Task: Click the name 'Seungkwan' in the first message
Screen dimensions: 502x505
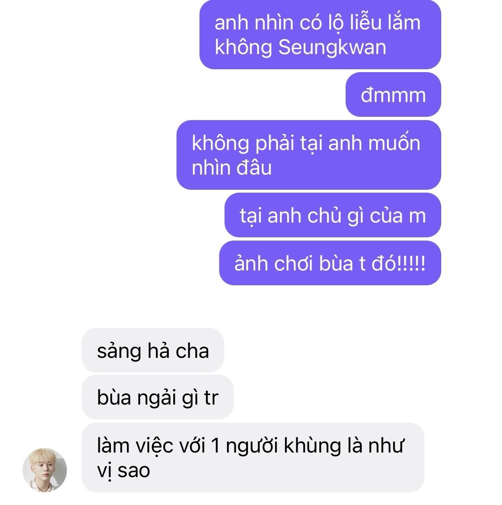Action: [332, 47]
